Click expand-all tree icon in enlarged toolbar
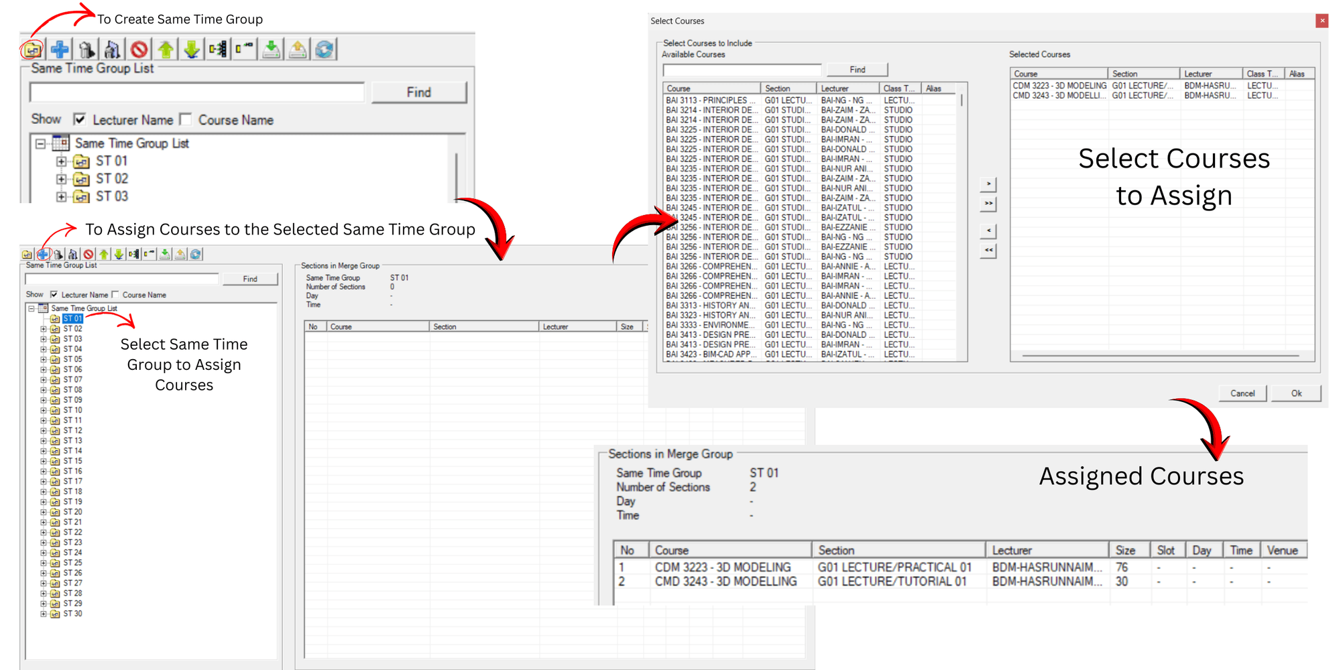 218,50
